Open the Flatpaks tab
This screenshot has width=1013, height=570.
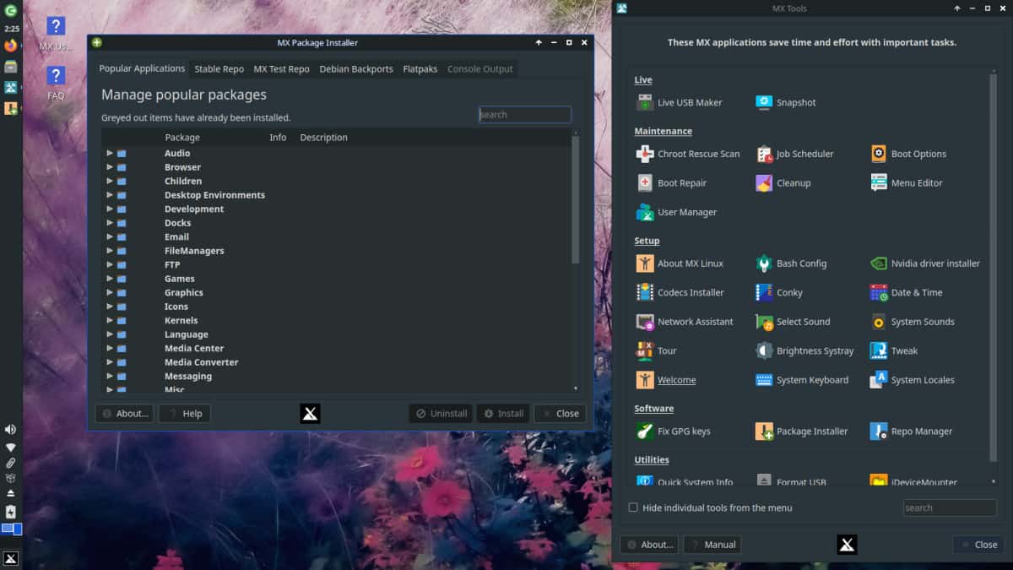tap(420, 68)
